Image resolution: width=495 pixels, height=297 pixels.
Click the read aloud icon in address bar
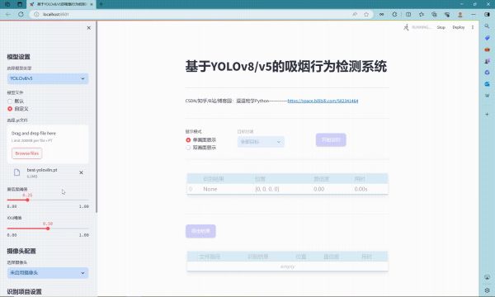click(x=355, y=14)
